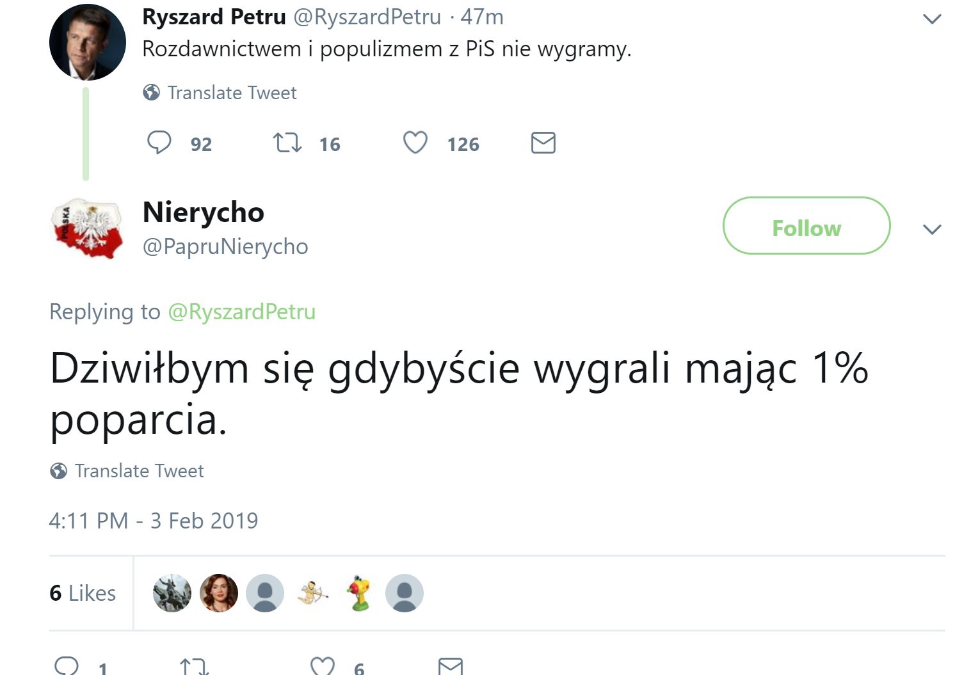Viewport: 971px width, 675px height.
Task: Open the @PapruNierycho handle
Action: coord(225,246)
